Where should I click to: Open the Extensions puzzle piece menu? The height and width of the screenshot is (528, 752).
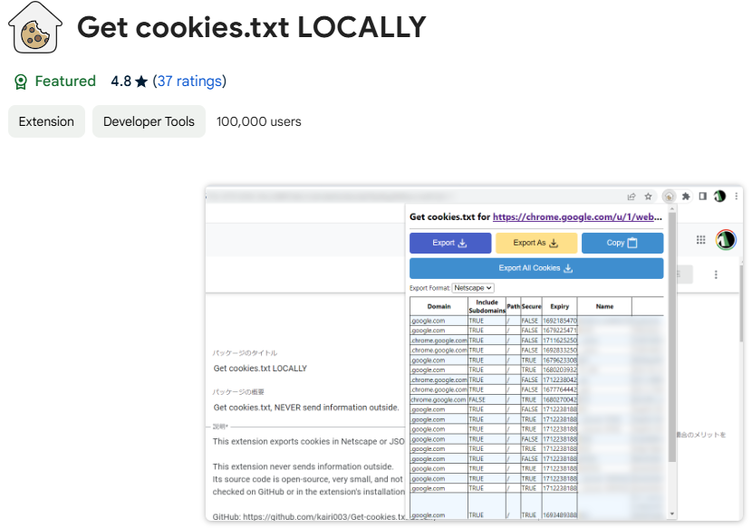click(686, 196)
